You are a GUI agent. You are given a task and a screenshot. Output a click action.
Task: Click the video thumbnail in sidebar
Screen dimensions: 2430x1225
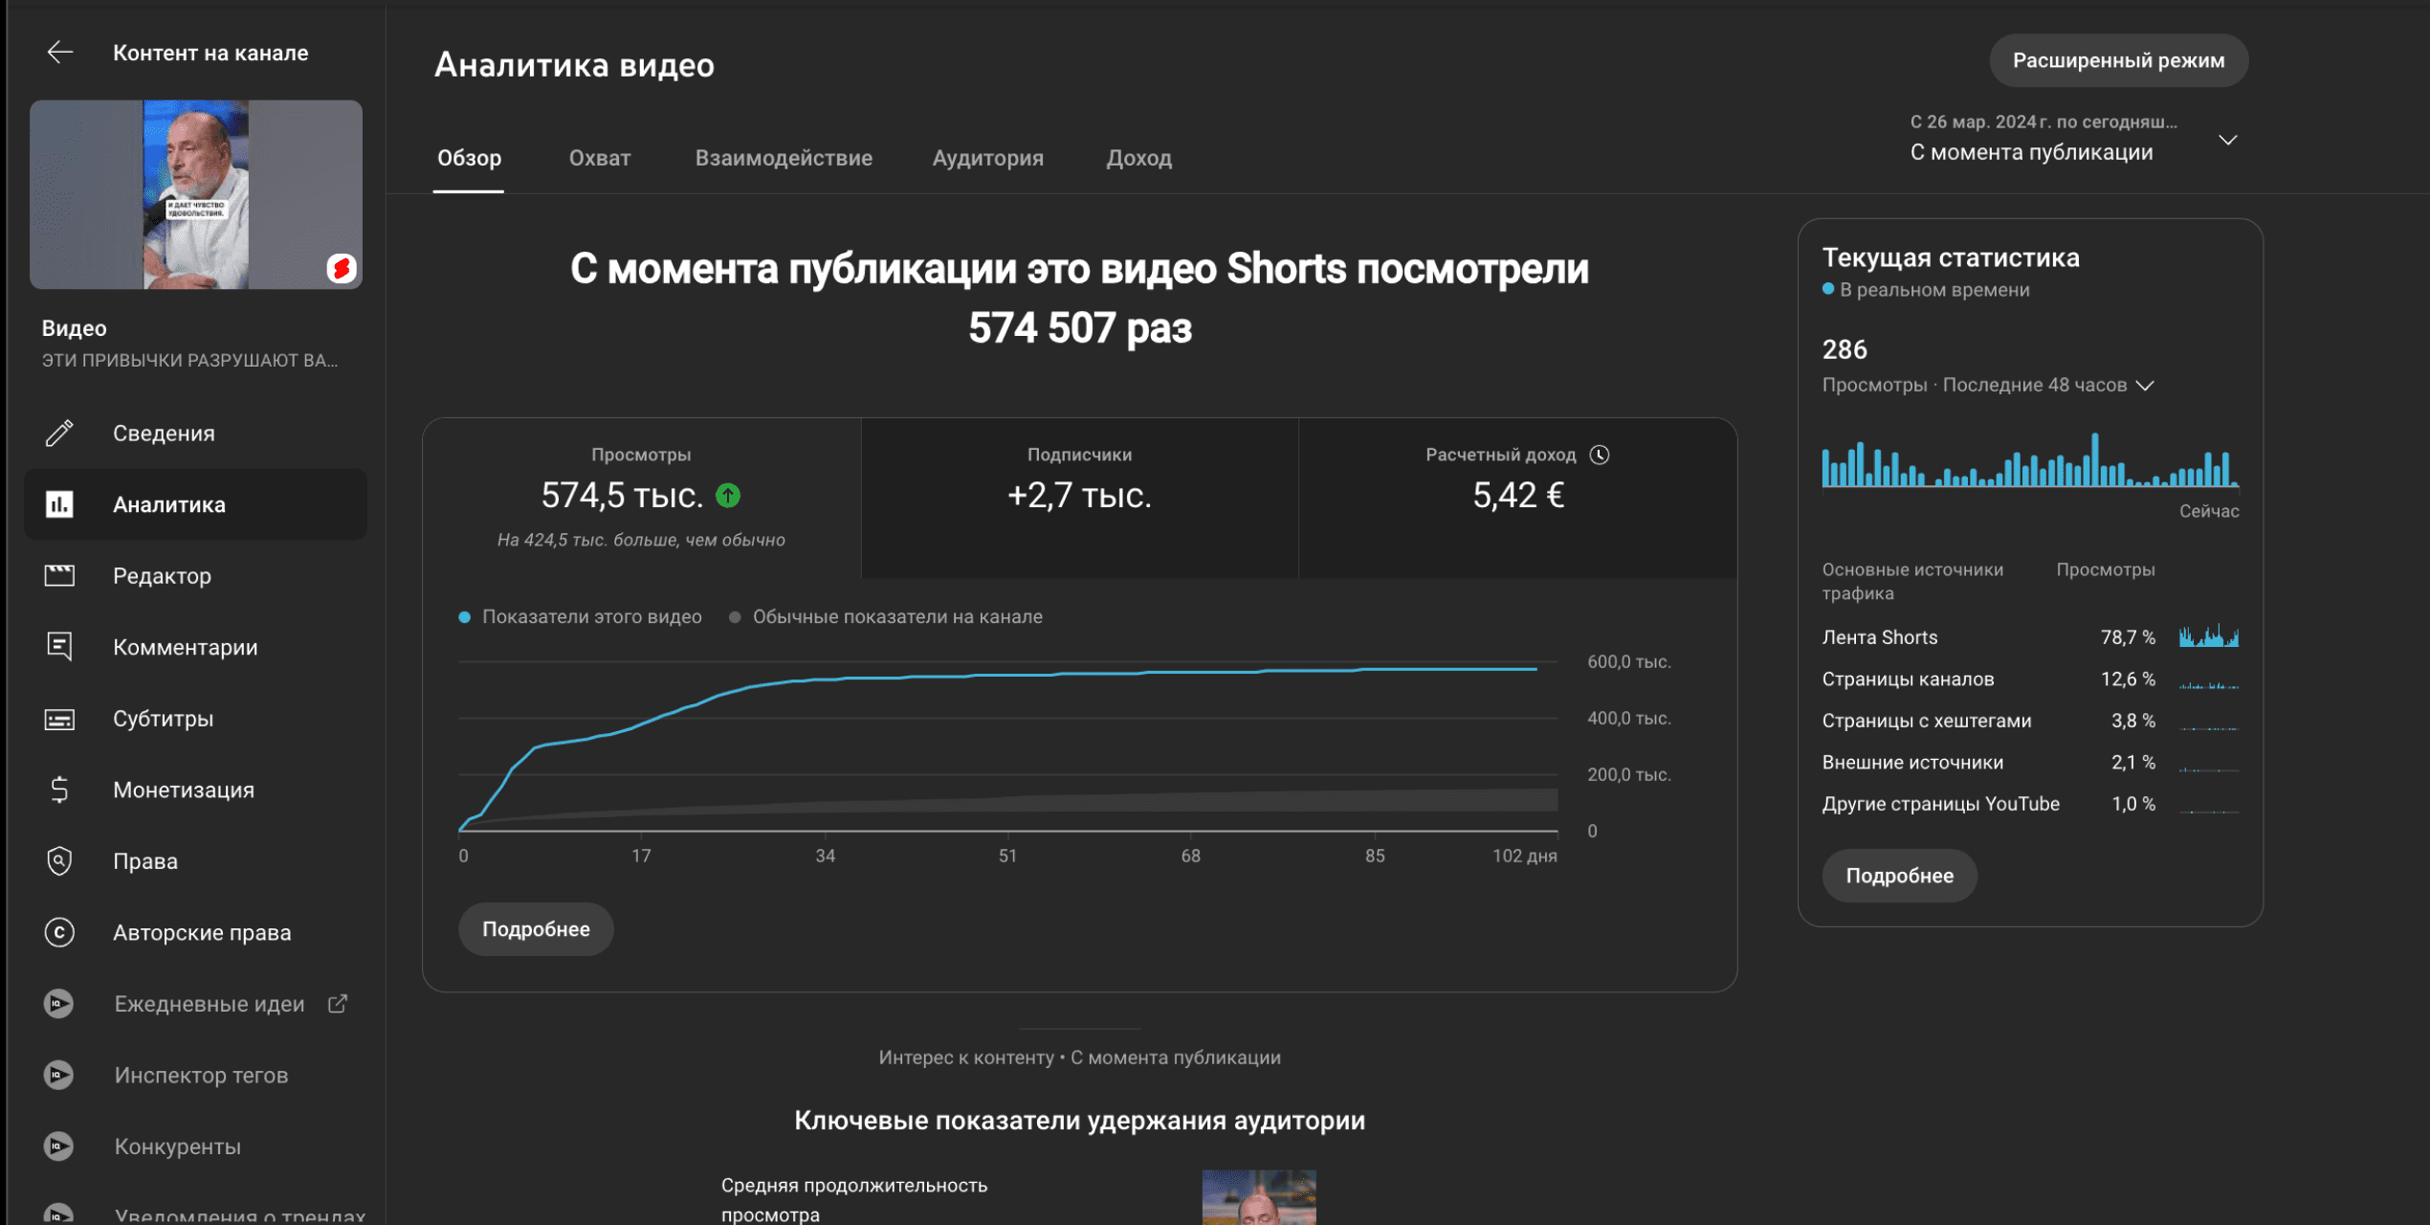(196, 194)
